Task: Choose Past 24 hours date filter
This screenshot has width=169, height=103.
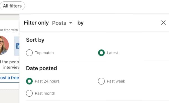Action: (29, 81)
